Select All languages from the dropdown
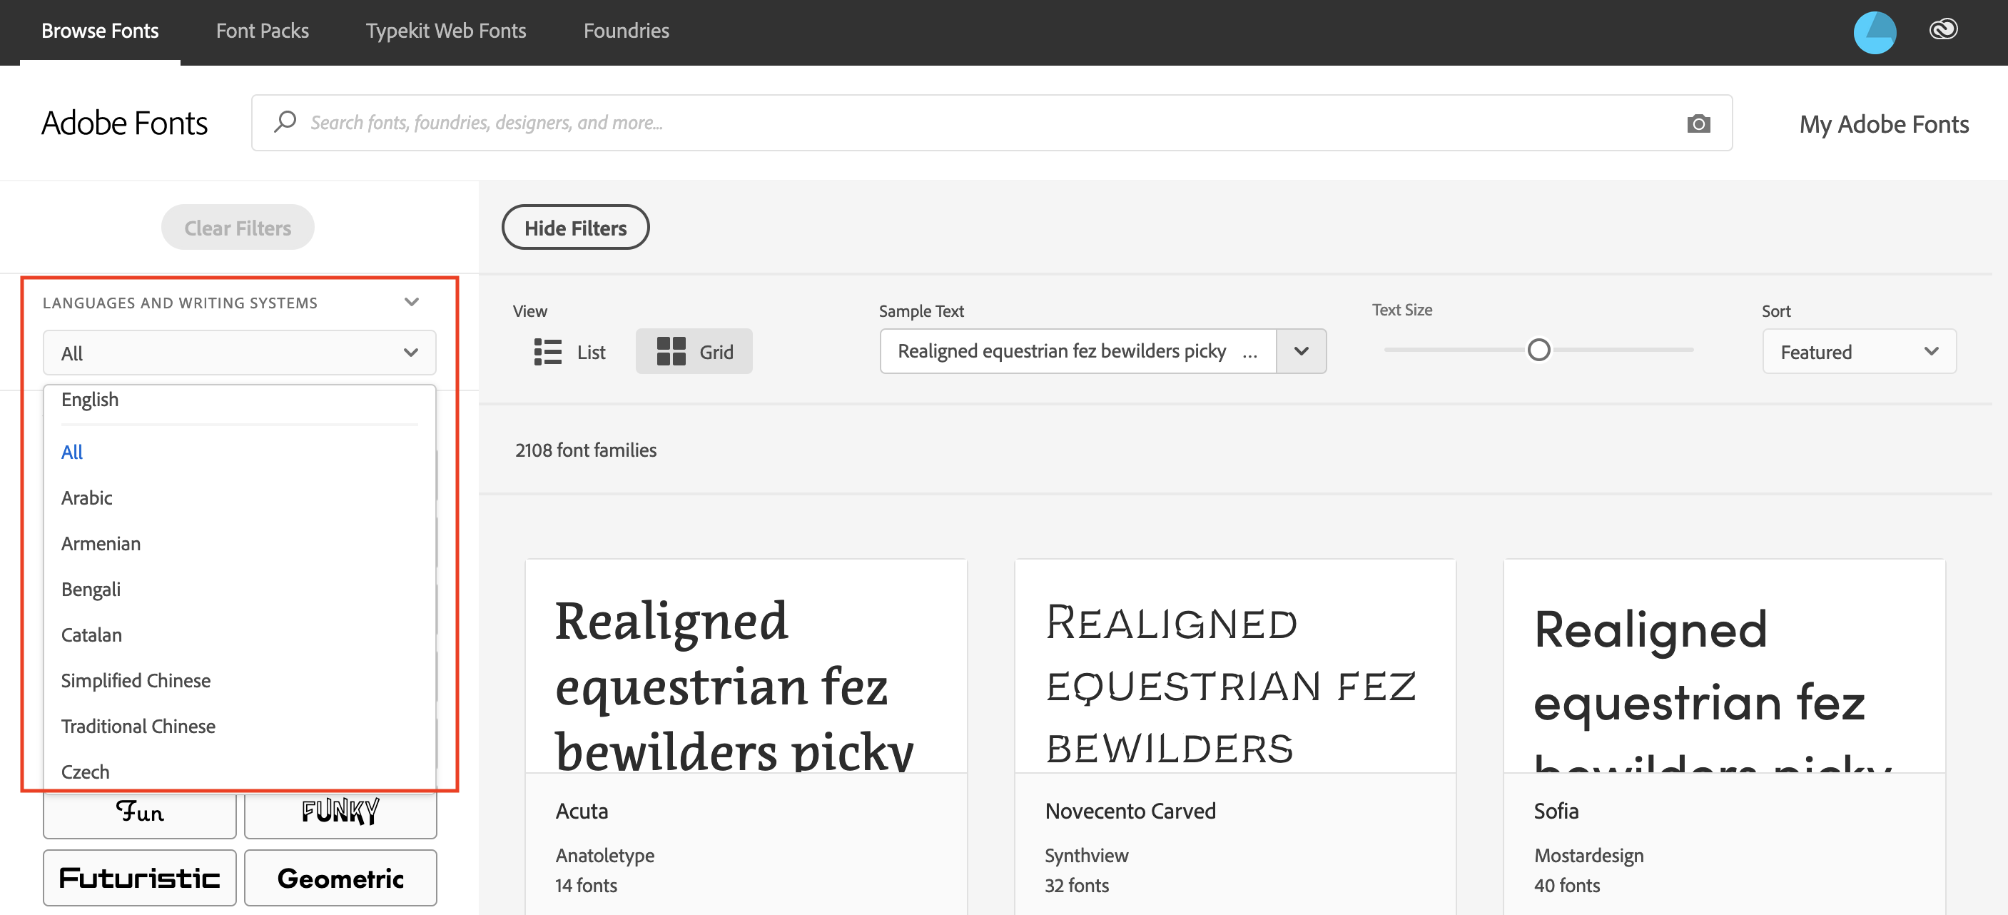Viewport: 2008px width, 915px height. [71, 450]
